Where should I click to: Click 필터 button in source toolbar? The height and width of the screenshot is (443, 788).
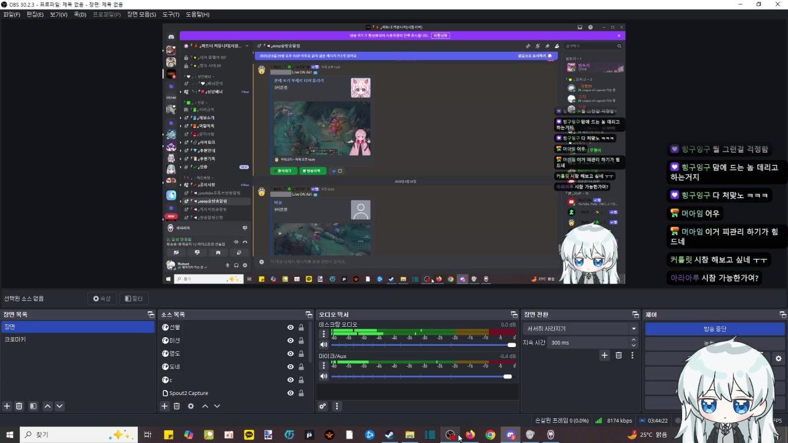(x=134, y=298)
